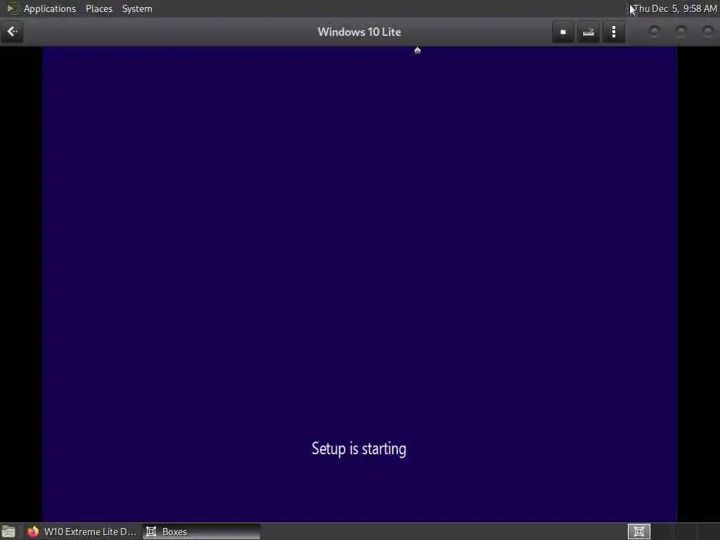Click the eject arrow indicator above VM display

click(418, 50)
